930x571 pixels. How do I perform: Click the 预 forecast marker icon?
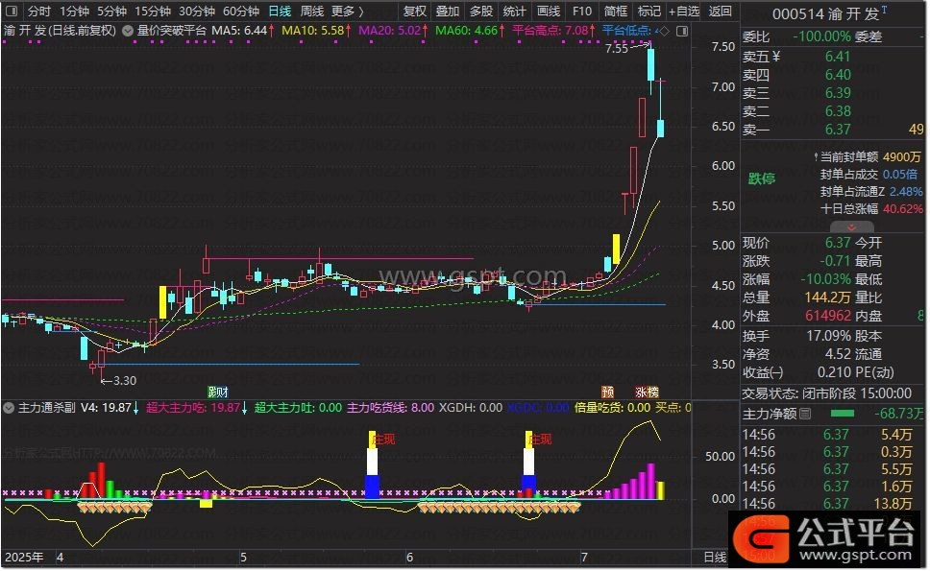607,393
